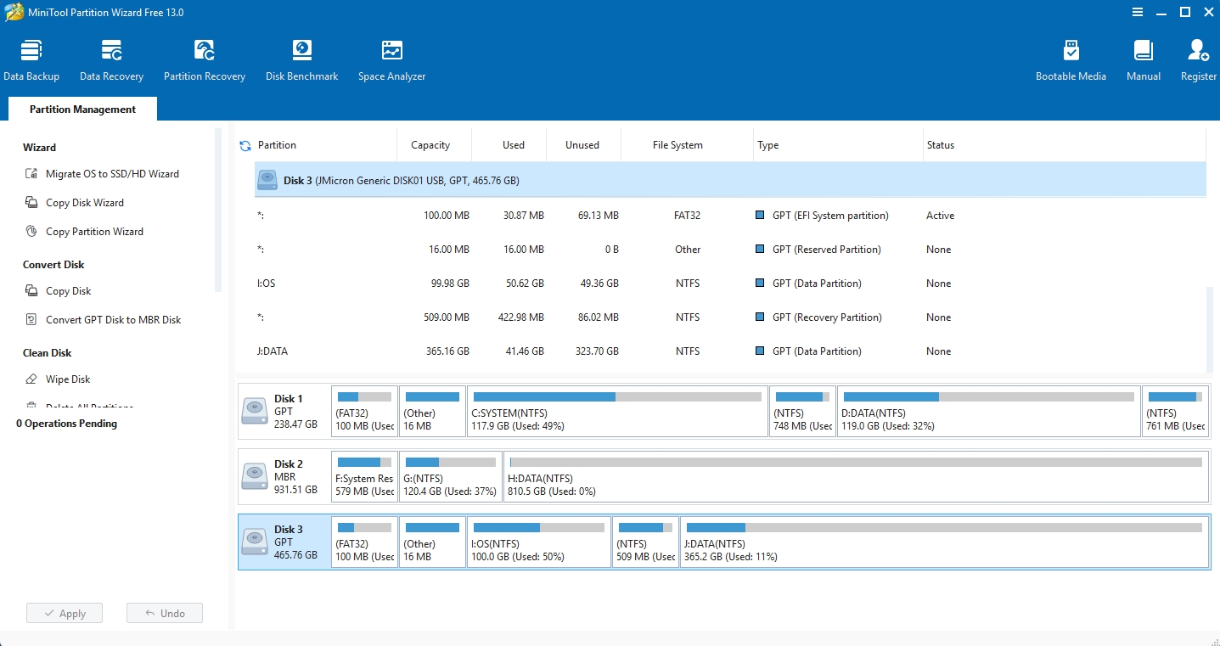The image size is (1220, 646).
Task: Start Migrate OS to SSD/HD Wizard
Action: 112,174
